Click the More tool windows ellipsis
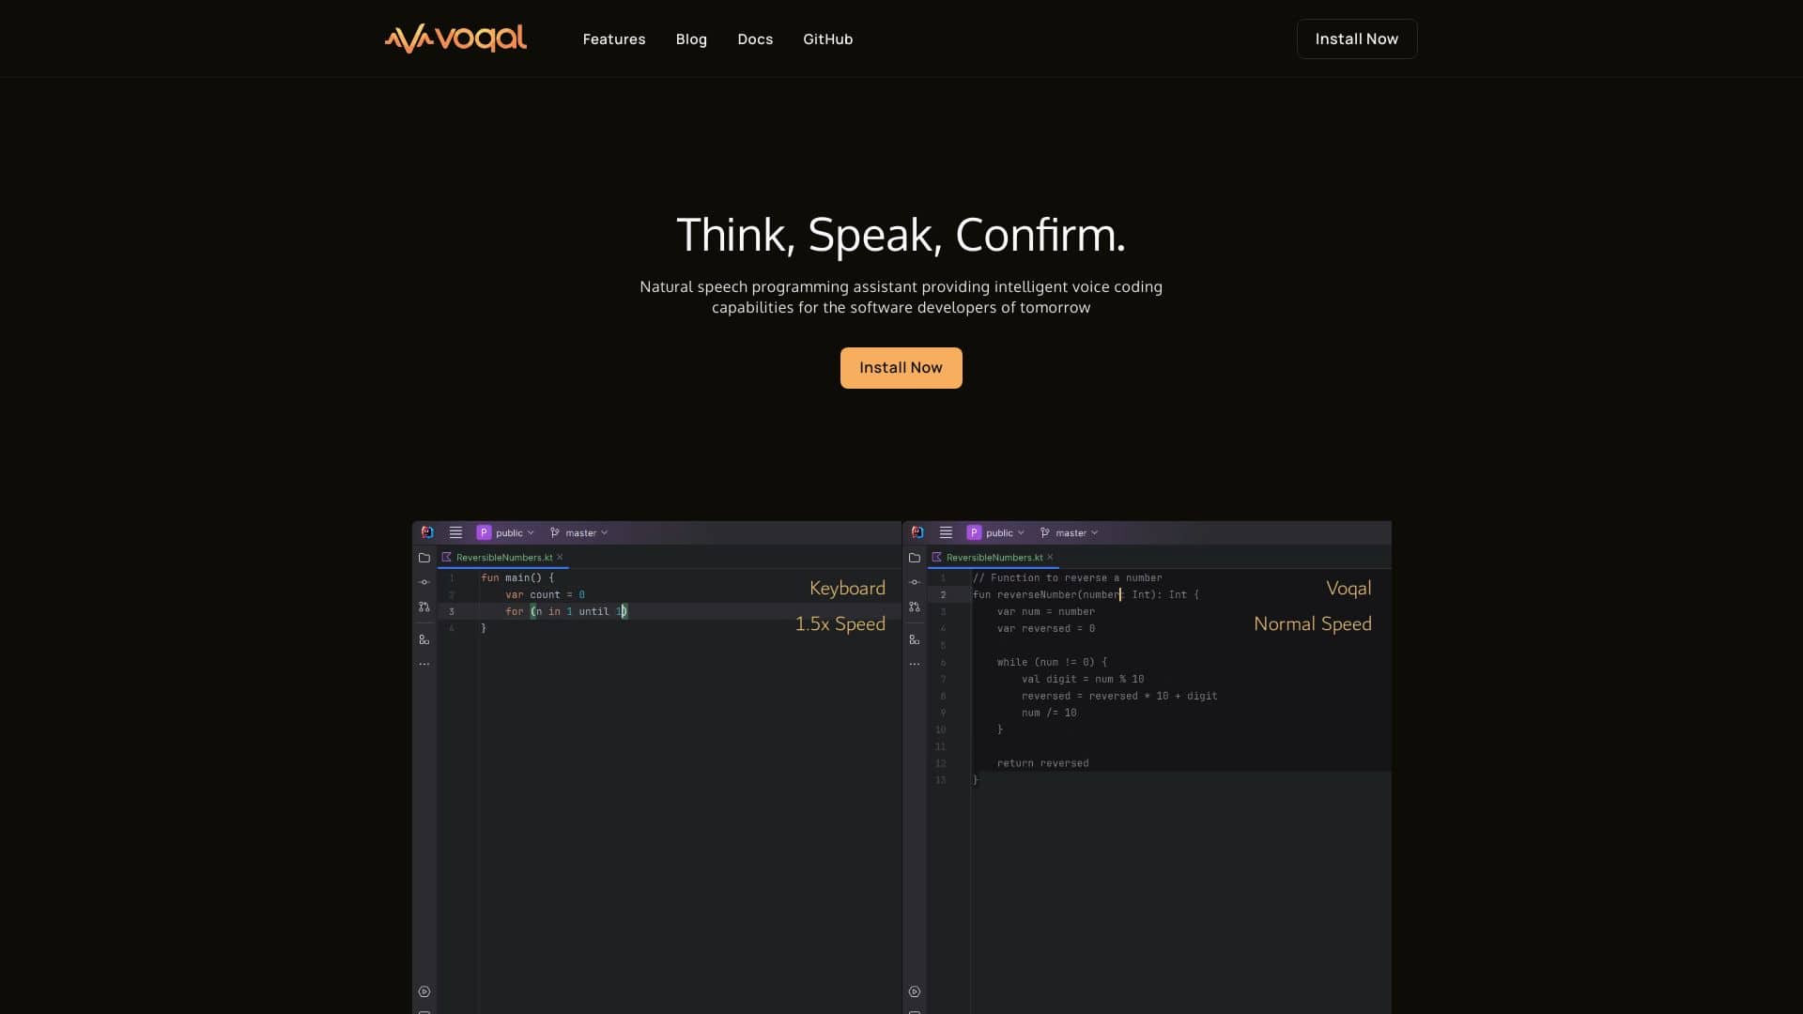The height and width of the screenshot is (1014, 1803). [424, 663]
